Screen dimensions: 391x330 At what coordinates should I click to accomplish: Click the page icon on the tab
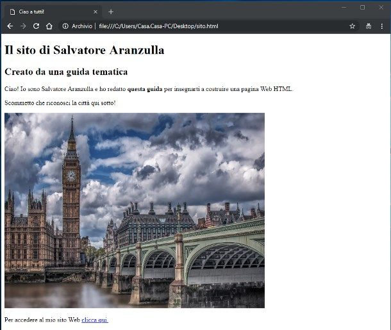point(12,12)
